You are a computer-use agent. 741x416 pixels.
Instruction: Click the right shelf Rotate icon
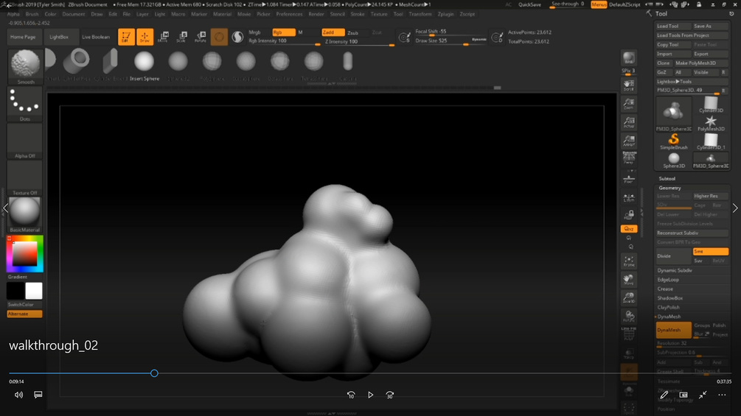628,317
